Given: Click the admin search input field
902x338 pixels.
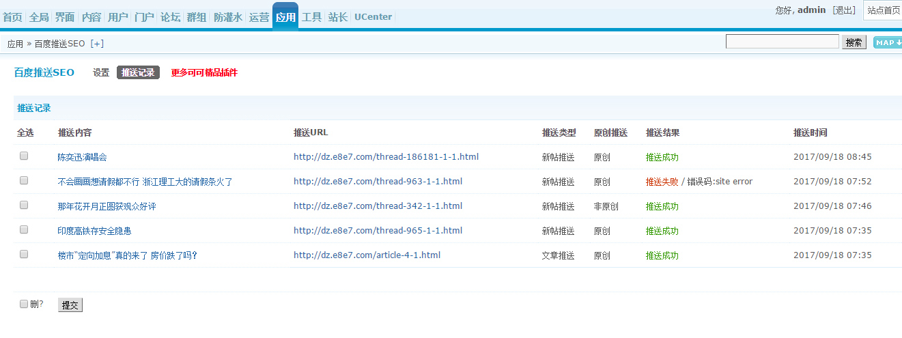Looking at the screenshot, I should point(782,42).
